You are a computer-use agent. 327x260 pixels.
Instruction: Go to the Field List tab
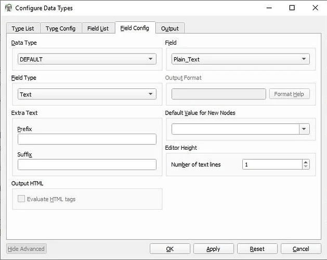(98, 29)
